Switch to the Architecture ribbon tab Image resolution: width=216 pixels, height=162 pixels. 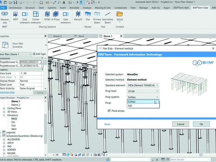click(x=15, y=8)
